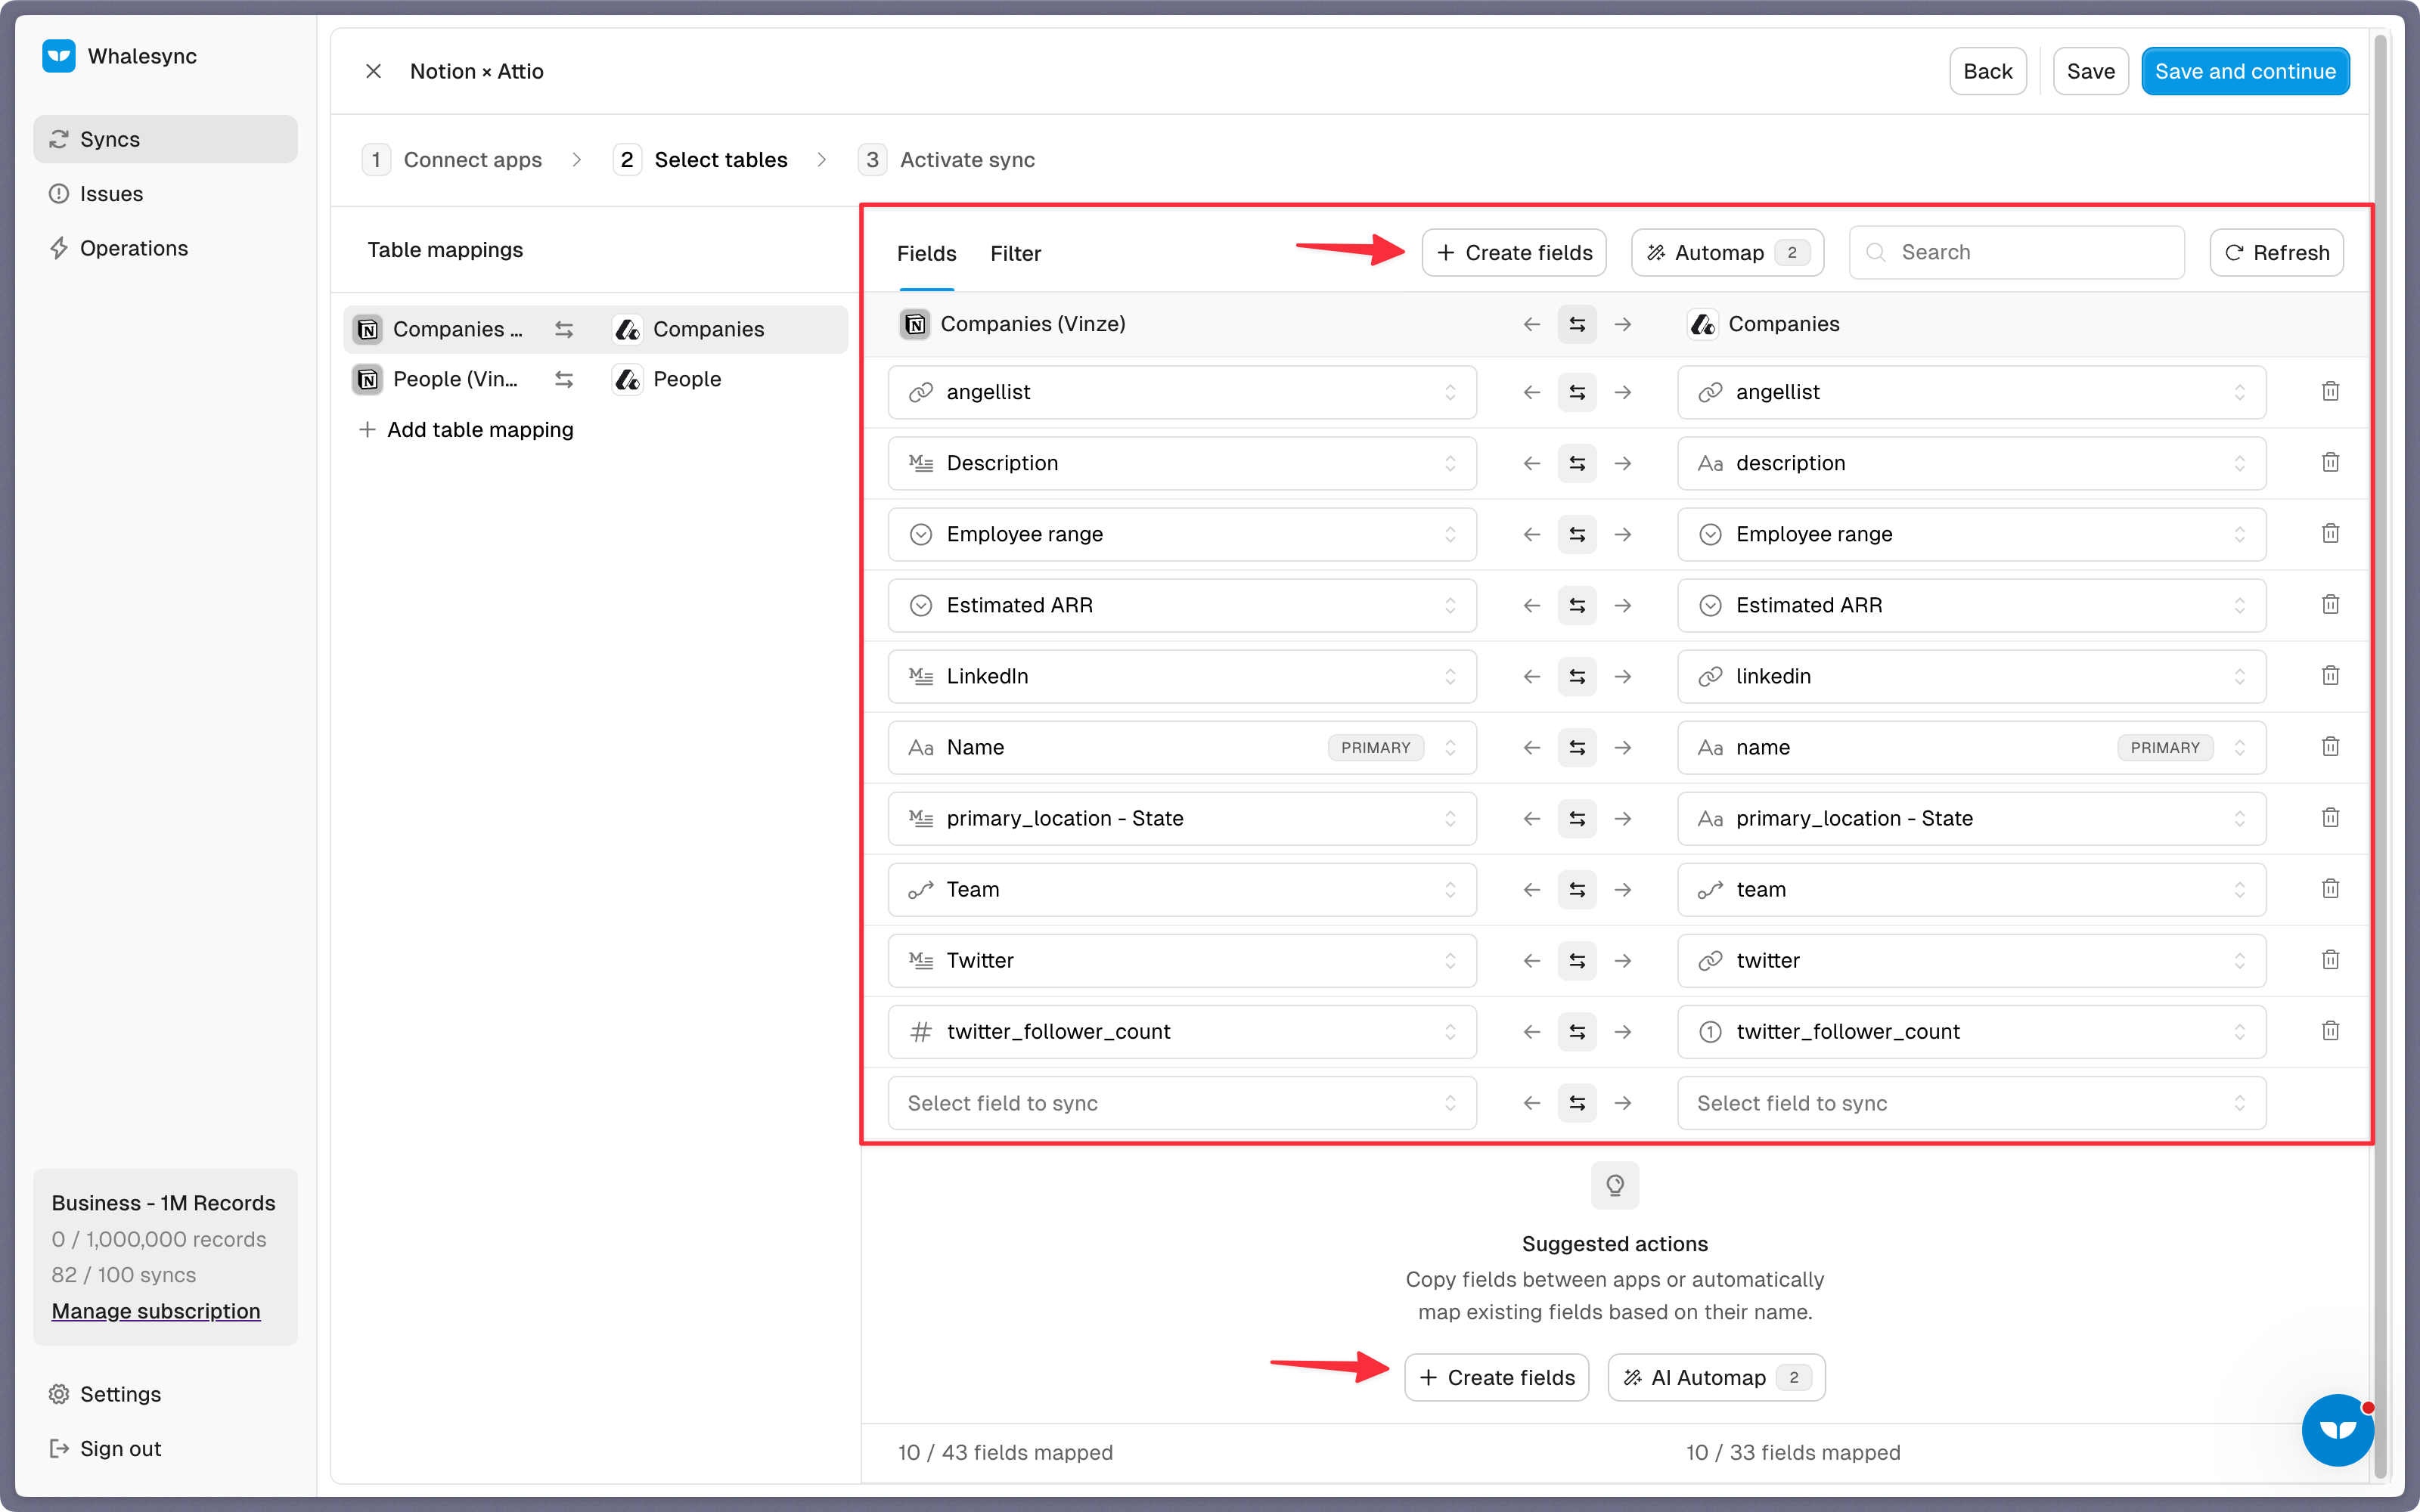Viewport: 2420px width, 1512px height.
Task: Open Syncs in the sidebar
Action: (x=165, y=139)
